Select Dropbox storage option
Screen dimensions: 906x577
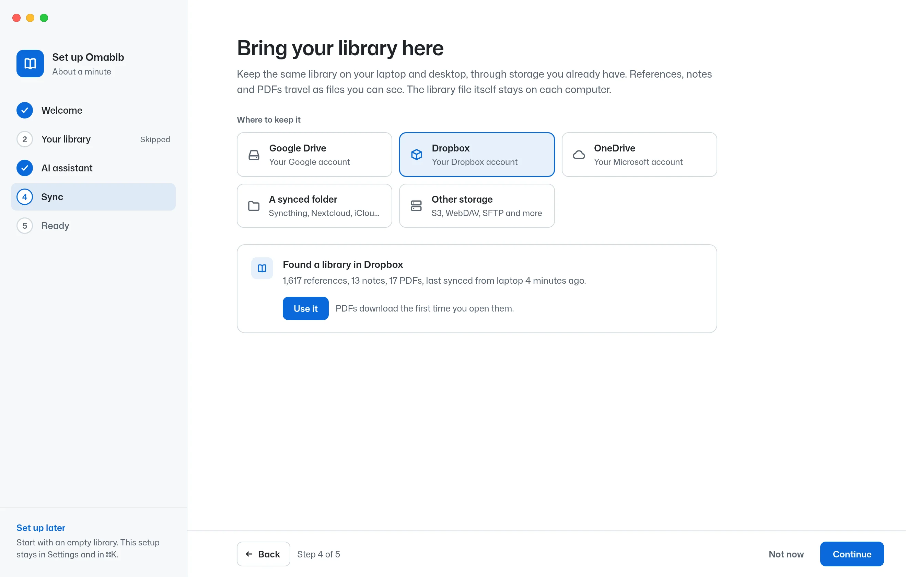click(x=477, y=155)
